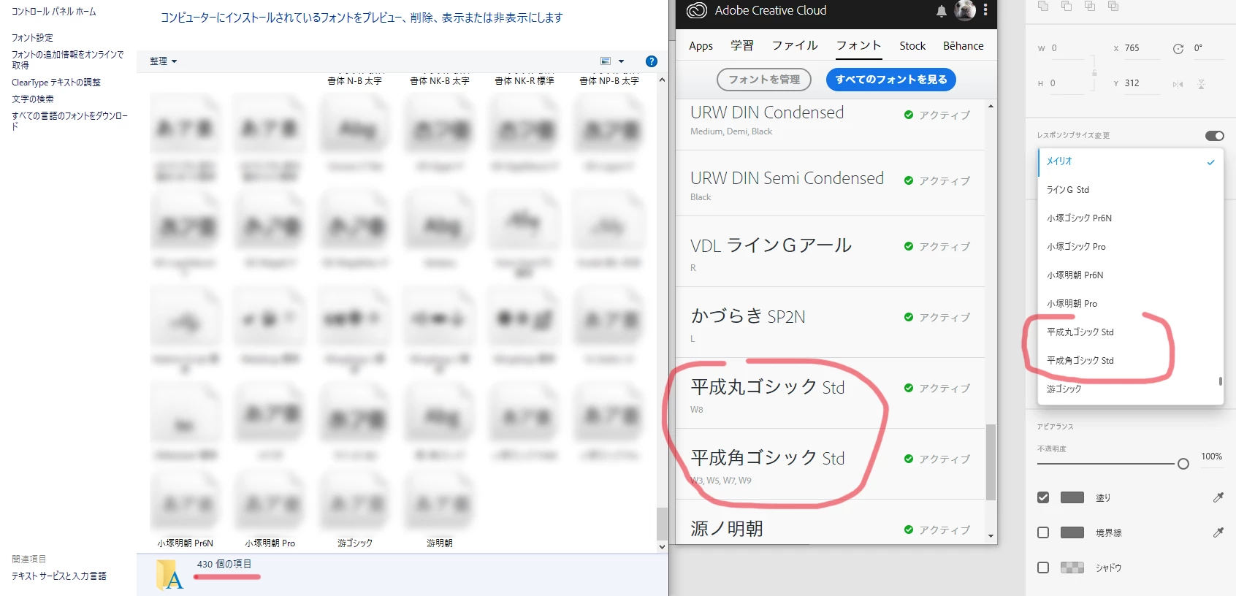
Task: Choose 平成丸ゴシック Std from font dropdown
Action: tap(1130, 332)
